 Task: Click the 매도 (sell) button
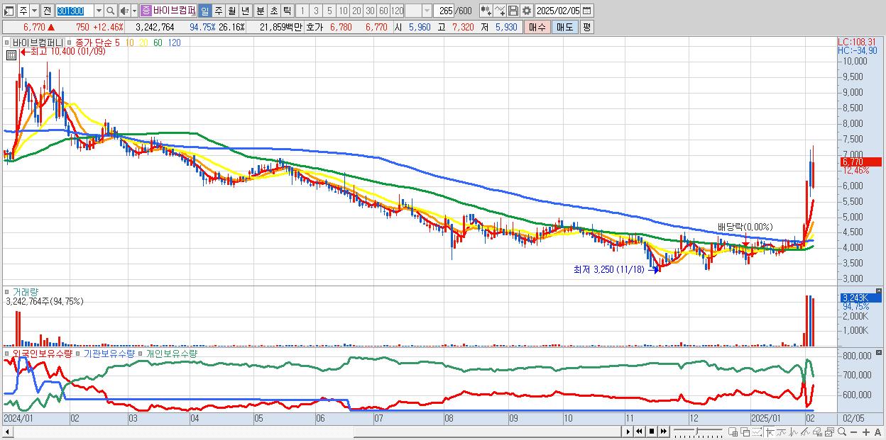tap(564, 27)
